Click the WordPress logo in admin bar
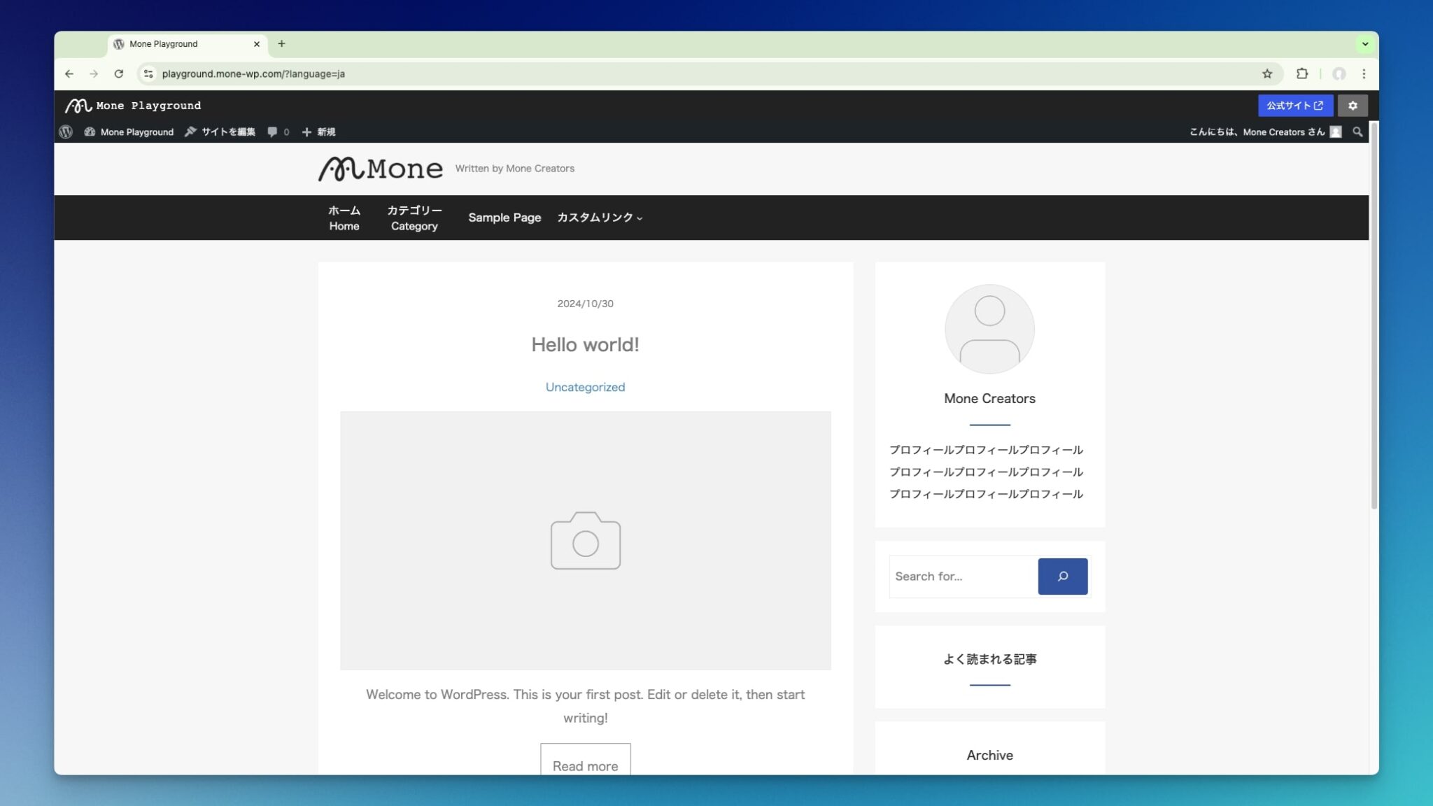 point(66,132)
